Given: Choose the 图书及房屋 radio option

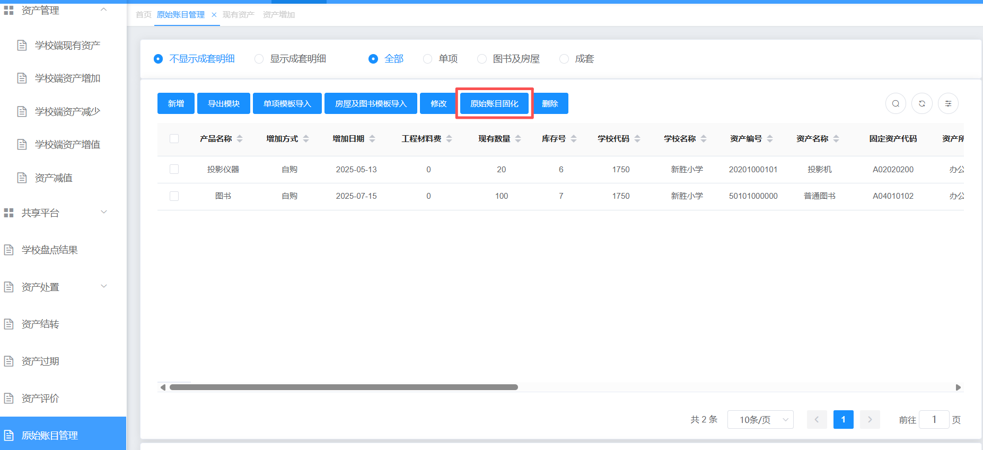Looking at the screenshot, I should point(482,59).
